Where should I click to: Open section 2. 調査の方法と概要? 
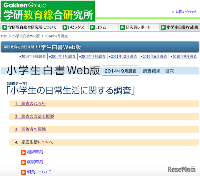coord(35,116)
